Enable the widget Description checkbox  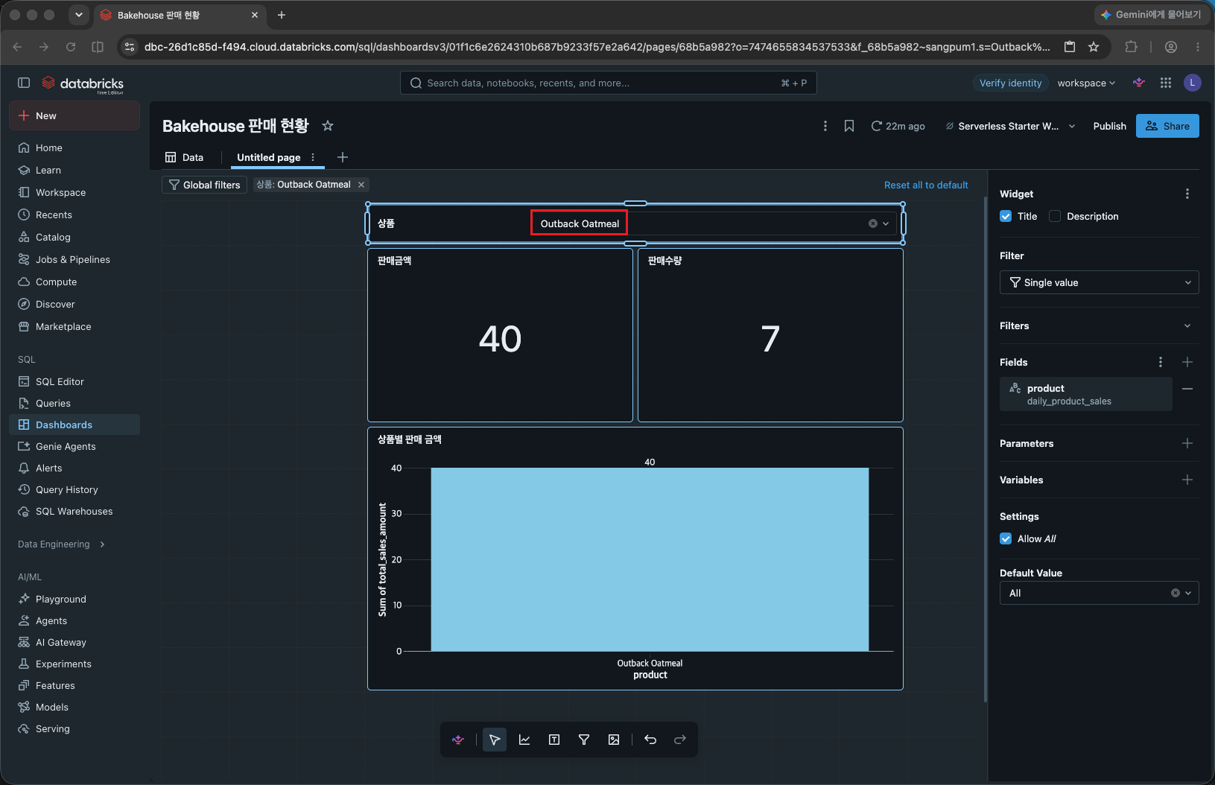pyautogui.click(x=1055, y=216)
